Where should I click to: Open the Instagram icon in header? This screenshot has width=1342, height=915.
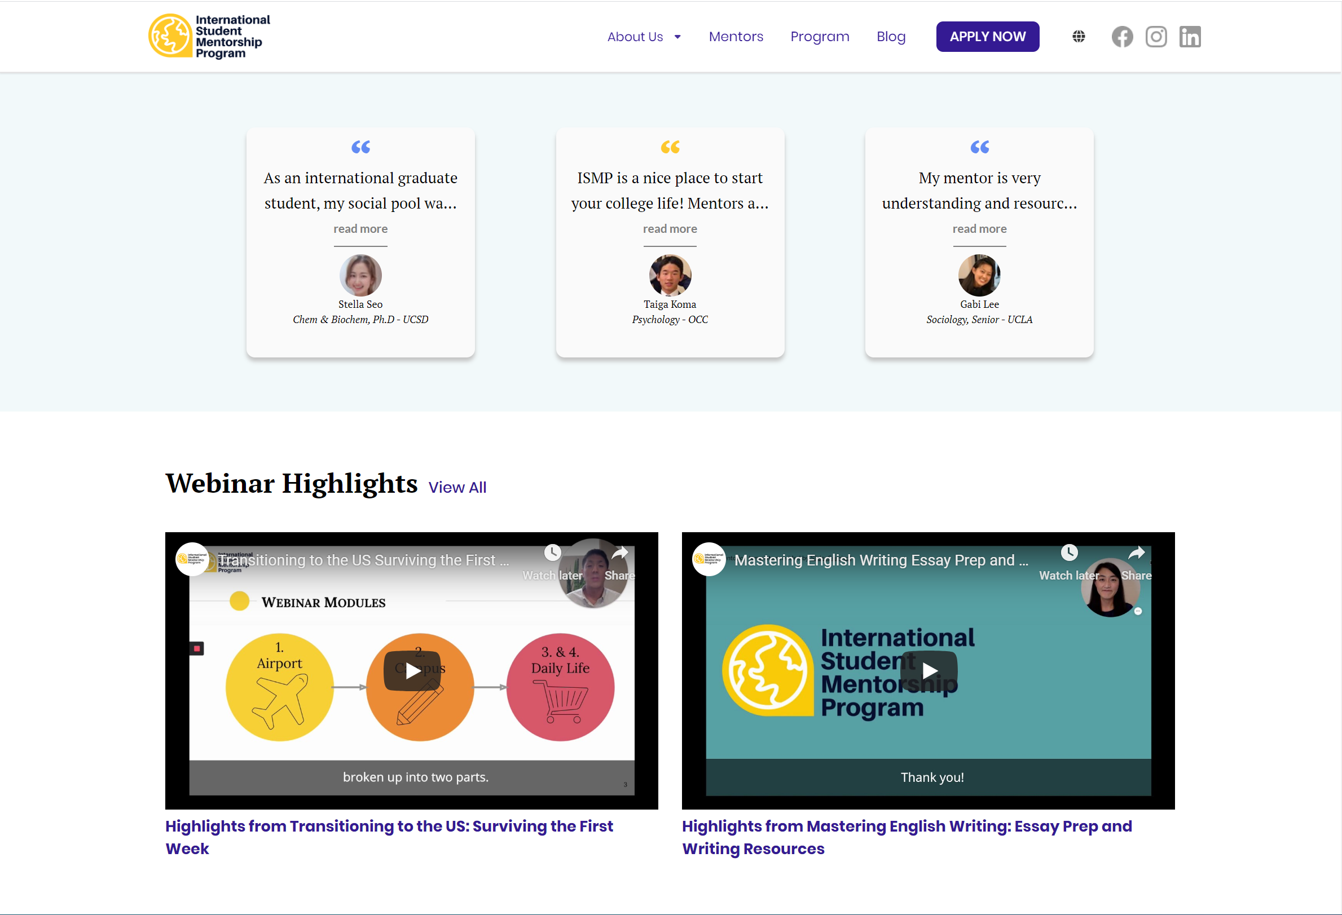click(x=1155, y=37)
